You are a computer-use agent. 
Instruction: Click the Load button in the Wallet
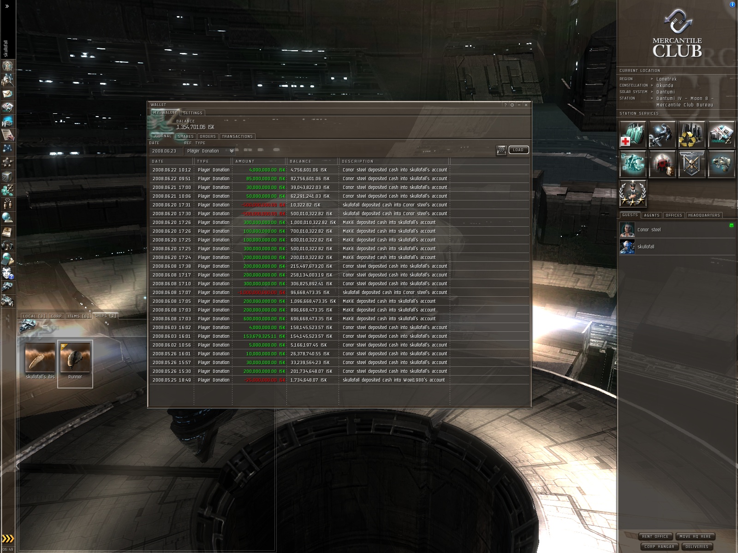(518, 150)
